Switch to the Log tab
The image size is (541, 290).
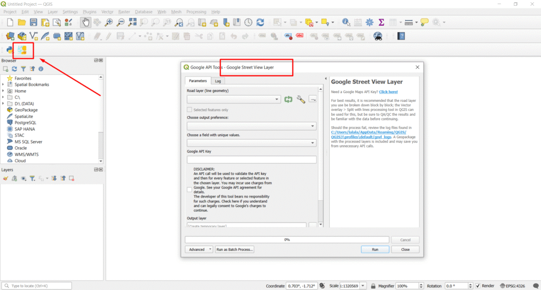218,81
